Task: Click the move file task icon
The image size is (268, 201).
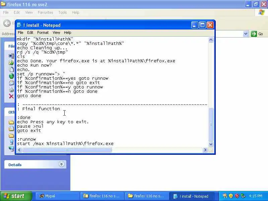Action: (x=11, y=63)
